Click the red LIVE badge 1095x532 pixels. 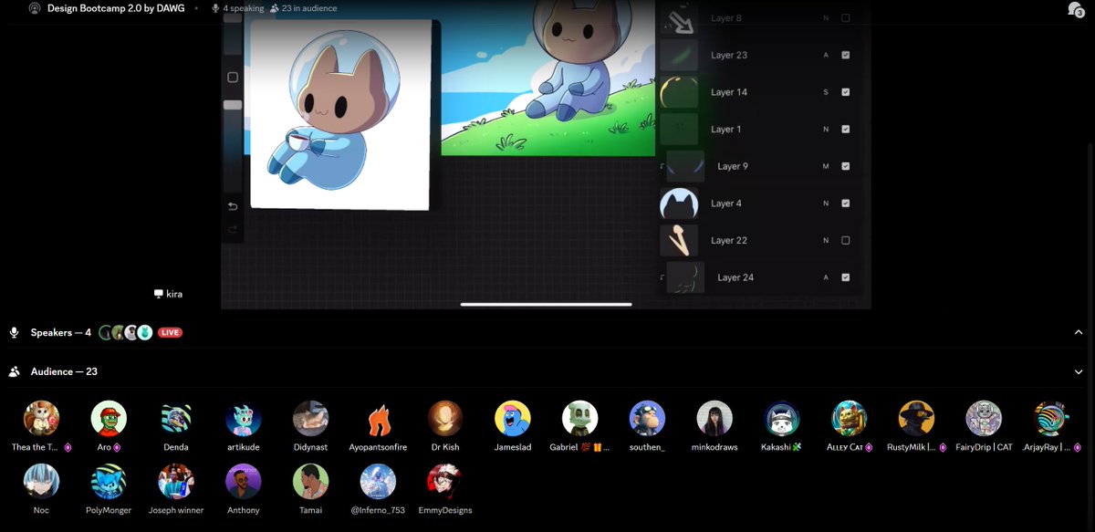point(170,333)
